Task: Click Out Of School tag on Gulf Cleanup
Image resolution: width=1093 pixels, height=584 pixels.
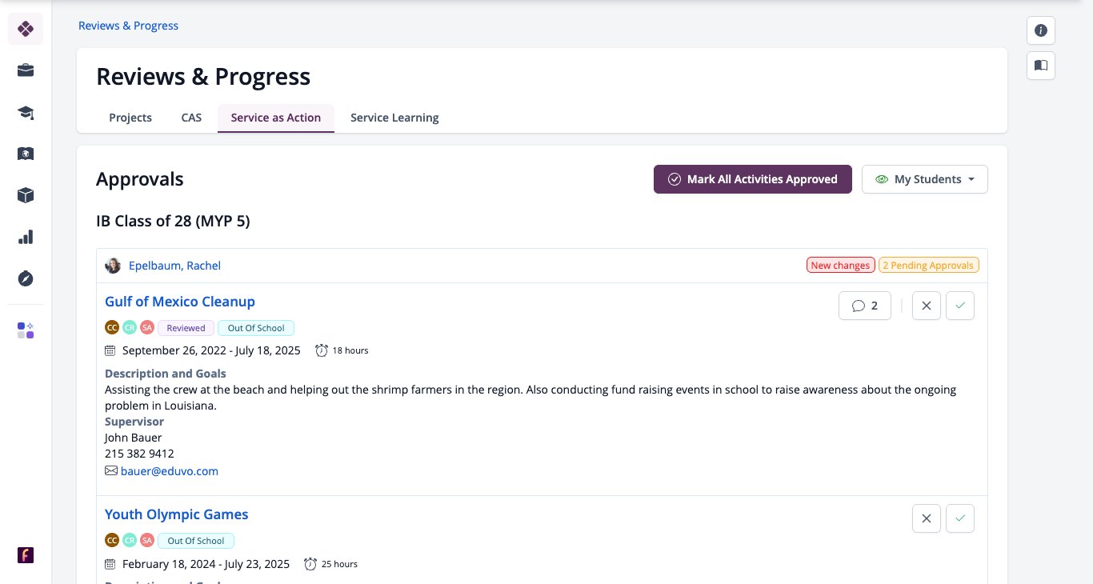Action: click(x=256, y=328)
